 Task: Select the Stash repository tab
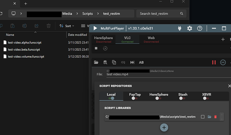(183, 96)
